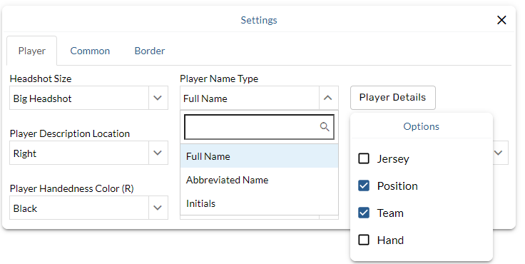Viewport: 525px width, 264px height.
Task: Enable the Hand checkbox
Action: pos(364,240)
